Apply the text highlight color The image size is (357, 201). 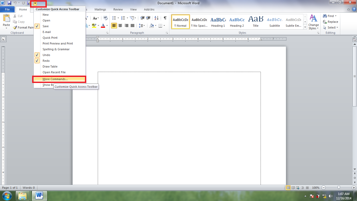tap(94, 26)
